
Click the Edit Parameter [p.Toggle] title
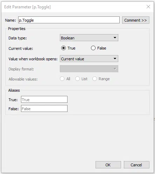[x=27, y=7]
